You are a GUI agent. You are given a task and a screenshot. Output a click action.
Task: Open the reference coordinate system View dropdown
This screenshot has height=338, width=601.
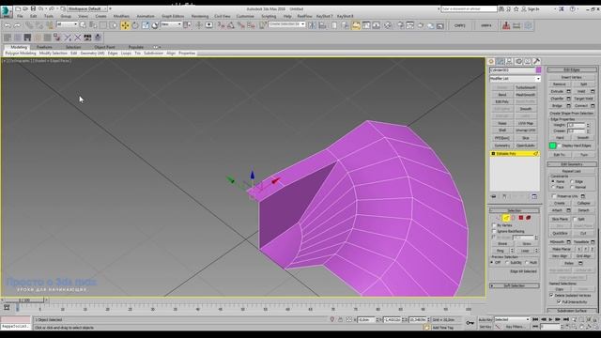[171, 24]
